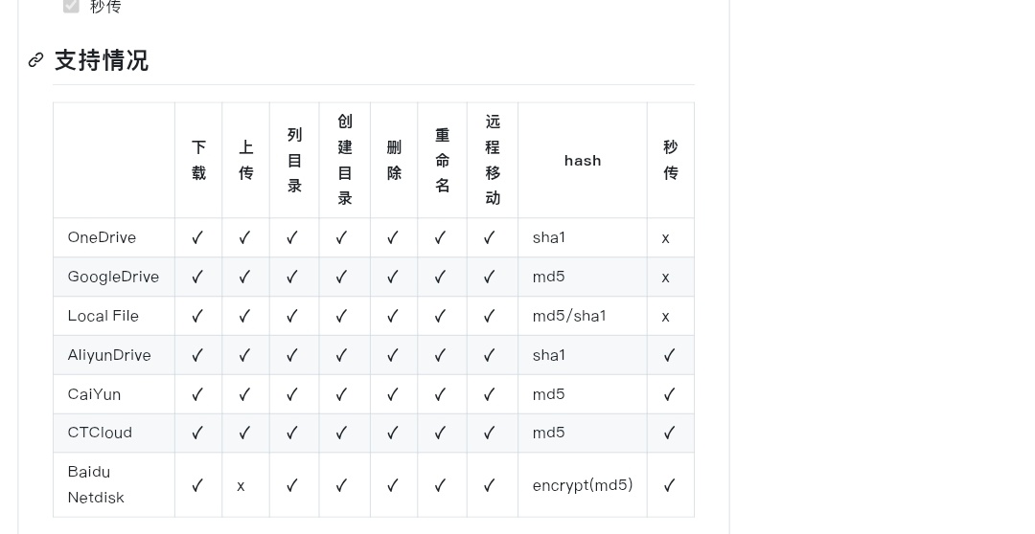Select the CaiYun row label

(94, 394)
